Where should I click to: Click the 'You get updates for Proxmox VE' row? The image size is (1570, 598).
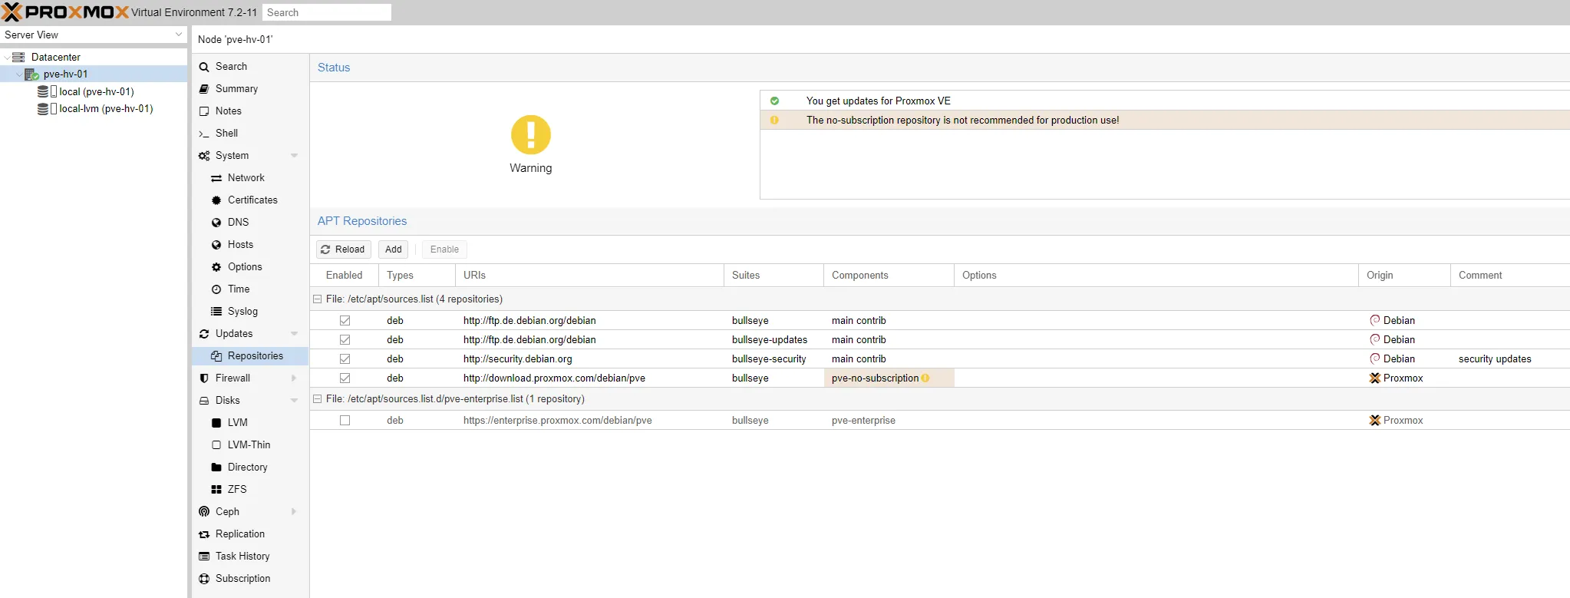(x=1165, y=101)
